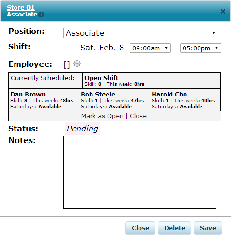Select the Open Shift cell
Viewport: 231px width, 241px height.
(152, 80)
